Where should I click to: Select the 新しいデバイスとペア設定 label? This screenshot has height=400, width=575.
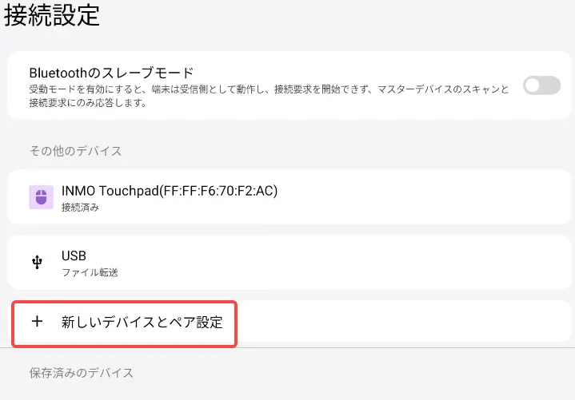[142, 323]
